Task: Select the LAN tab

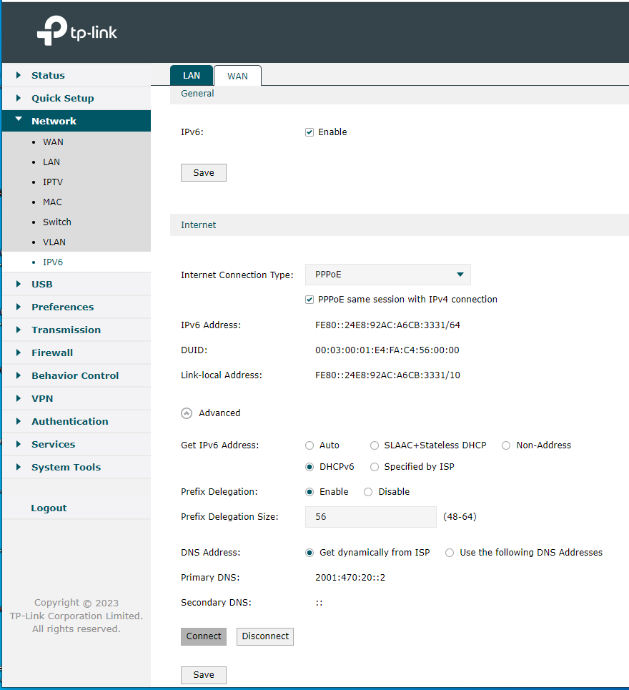Action: (x=191, y=75)
